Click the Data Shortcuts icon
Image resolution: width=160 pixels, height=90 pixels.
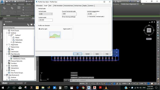tap(7, 75)
